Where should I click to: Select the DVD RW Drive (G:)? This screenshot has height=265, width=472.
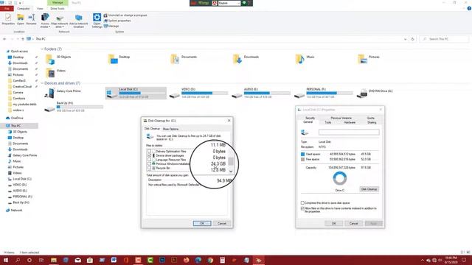click(375, 93)
